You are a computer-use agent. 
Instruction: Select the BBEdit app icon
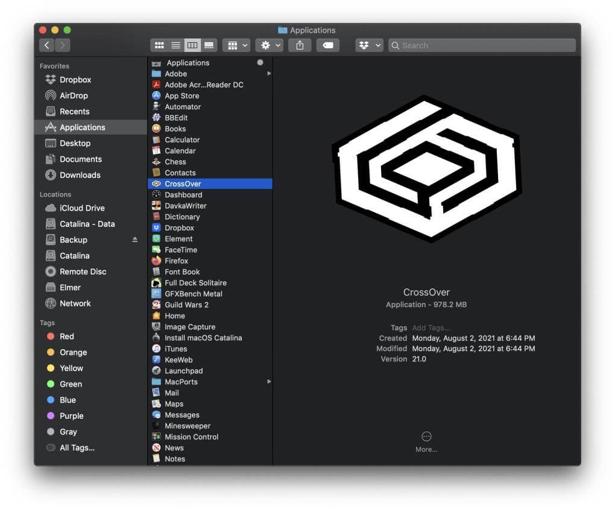pos(156,118)
